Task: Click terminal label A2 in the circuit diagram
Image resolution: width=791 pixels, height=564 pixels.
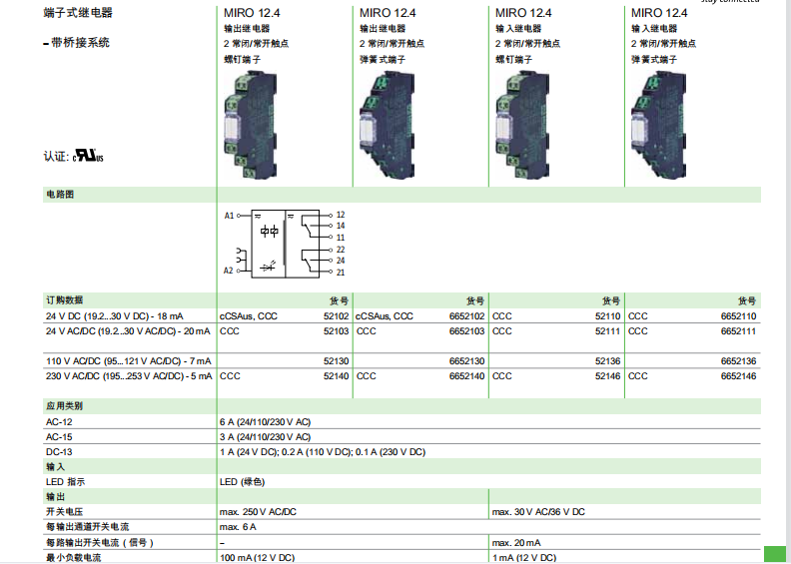Action: [229, 271]
